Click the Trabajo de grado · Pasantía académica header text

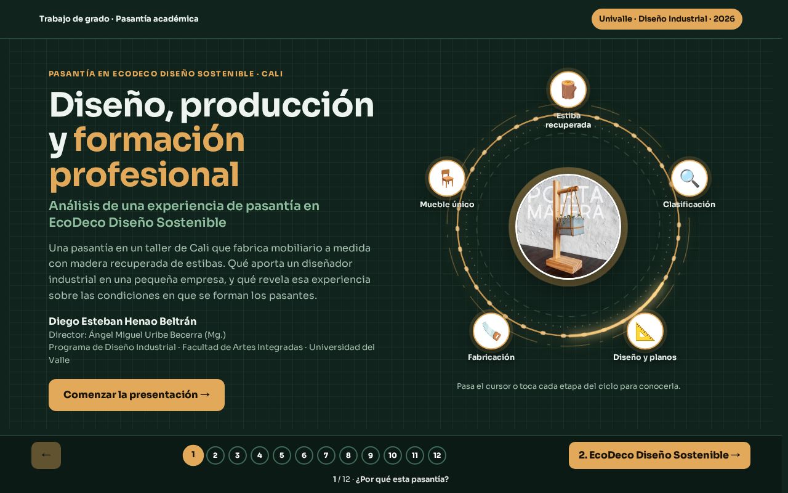coord(119,19)
